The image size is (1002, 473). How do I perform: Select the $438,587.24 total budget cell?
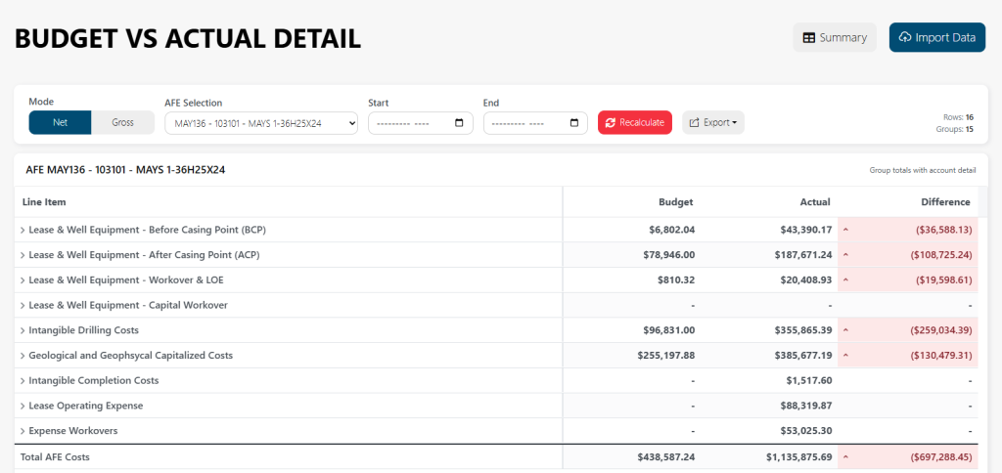coord(631,457)
